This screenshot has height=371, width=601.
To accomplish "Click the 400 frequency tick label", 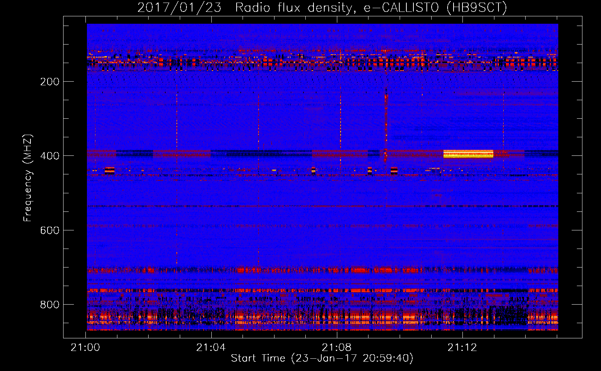I will tap(50, 156).
